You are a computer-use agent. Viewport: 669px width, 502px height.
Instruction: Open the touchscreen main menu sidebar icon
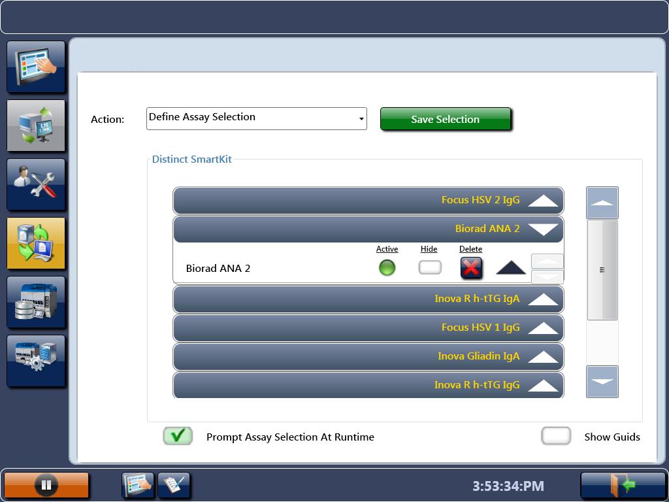[36, 67]
